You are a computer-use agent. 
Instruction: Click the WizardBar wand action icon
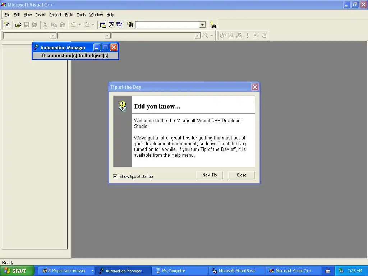click(x=205, y=36)
